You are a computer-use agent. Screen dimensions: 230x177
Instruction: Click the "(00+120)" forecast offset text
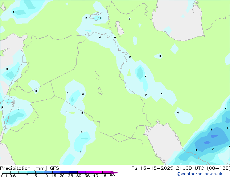point(218,168)
